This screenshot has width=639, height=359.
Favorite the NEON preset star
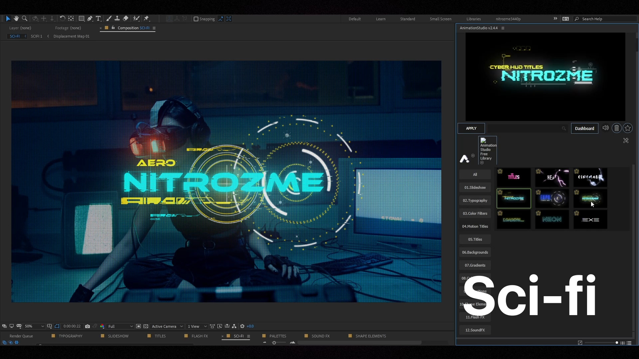[538, 213]
